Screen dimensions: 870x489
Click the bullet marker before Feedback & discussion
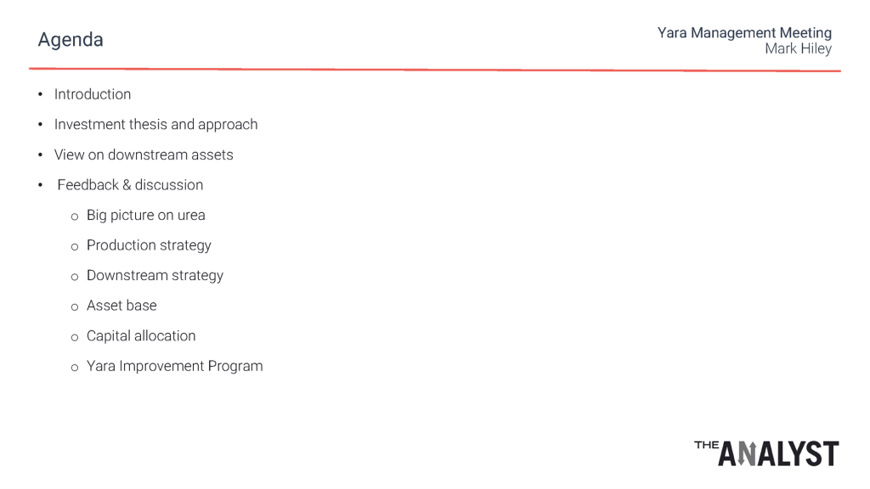point(41,185)
